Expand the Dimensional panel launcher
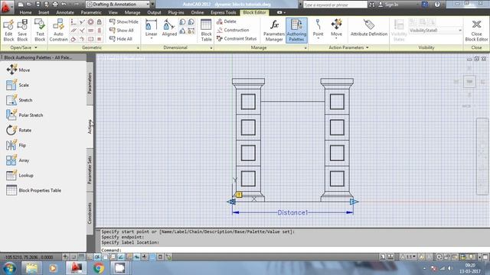 pos(211,48)
